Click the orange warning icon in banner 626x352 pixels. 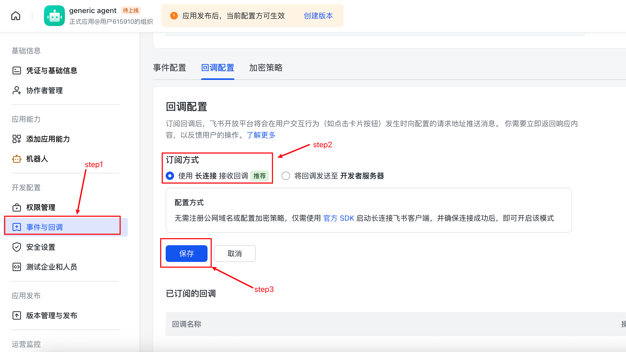click(x=174, y=16)
